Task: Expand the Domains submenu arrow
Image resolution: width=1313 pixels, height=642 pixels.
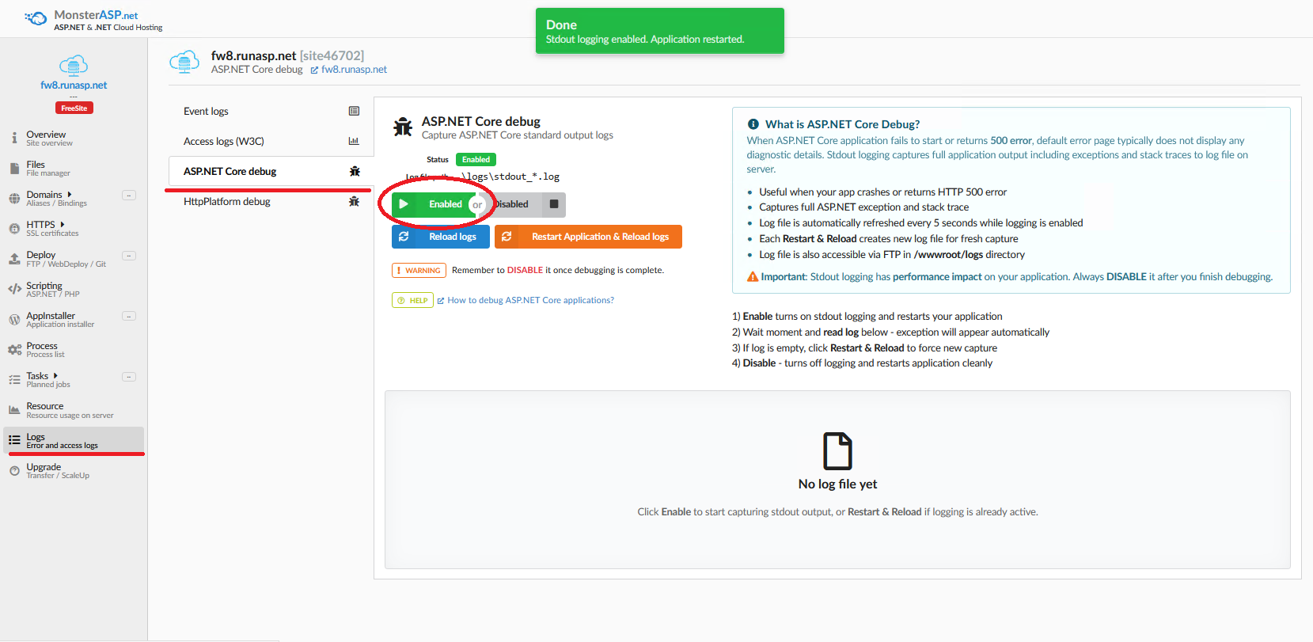Action: 70,194
